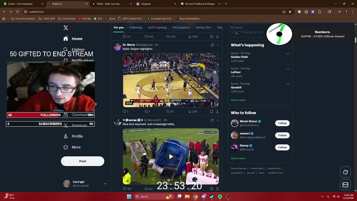This screenshot has height=201, width=357.
Task: Click the Home house icon in sidebar
Action: (x=66, y=39)
